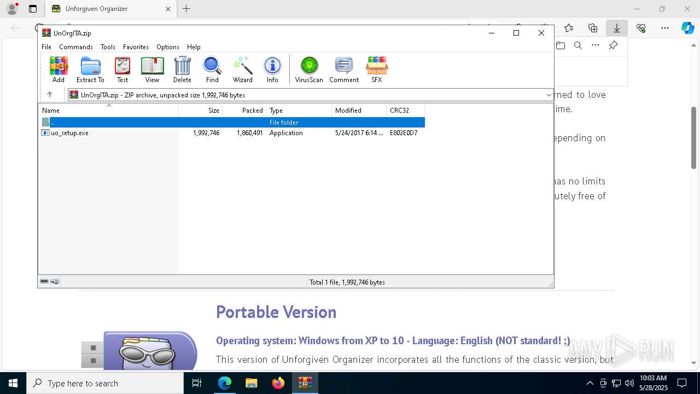The height and width of the screenshot is (394, 700).
Task: Open Edge tab actions menu
Action: coord(33,9)
